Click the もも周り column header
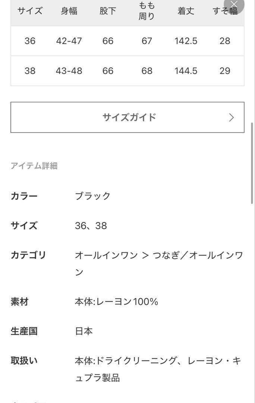 tap(147, 11)
